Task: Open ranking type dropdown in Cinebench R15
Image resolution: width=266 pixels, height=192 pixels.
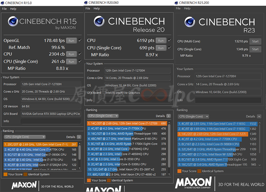Action: pos(25,137)
